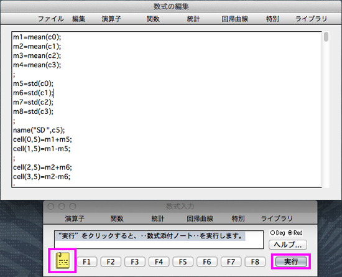
Task: Click the F4 function button
Action: coord(159,261)
